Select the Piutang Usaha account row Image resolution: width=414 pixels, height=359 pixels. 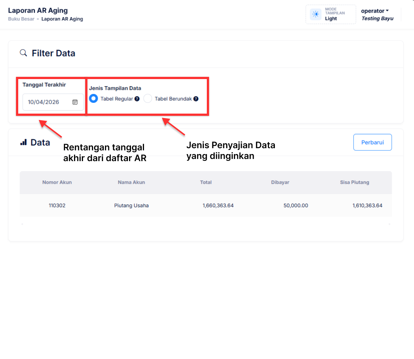[x=131, y=205]
